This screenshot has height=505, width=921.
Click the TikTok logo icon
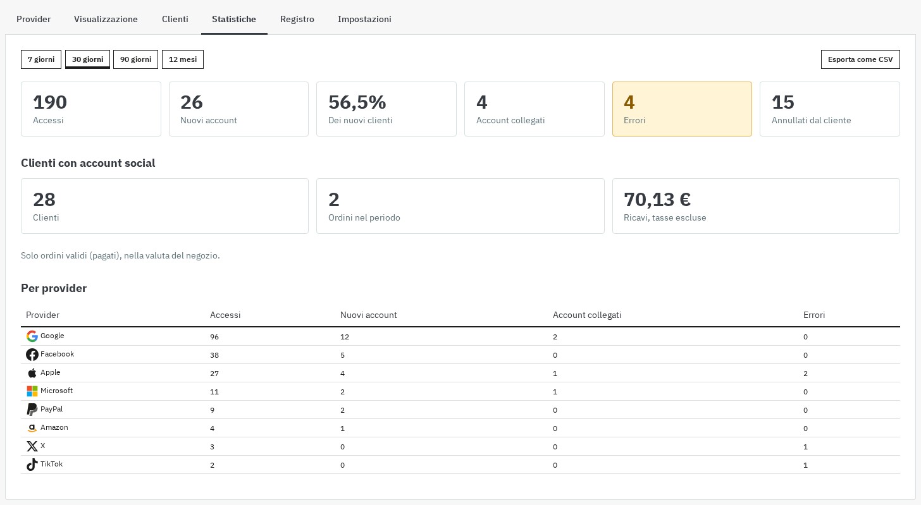[x=32, y=465]
